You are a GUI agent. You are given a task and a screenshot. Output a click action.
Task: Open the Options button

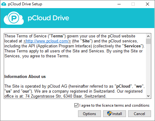click(89, 114)
